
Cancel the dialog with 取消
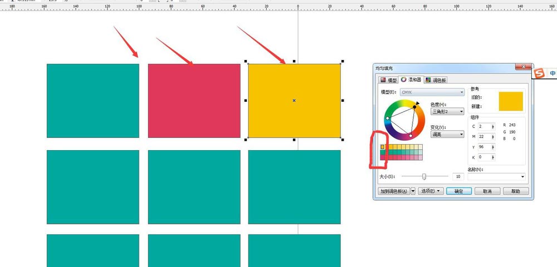pos(487,191)
